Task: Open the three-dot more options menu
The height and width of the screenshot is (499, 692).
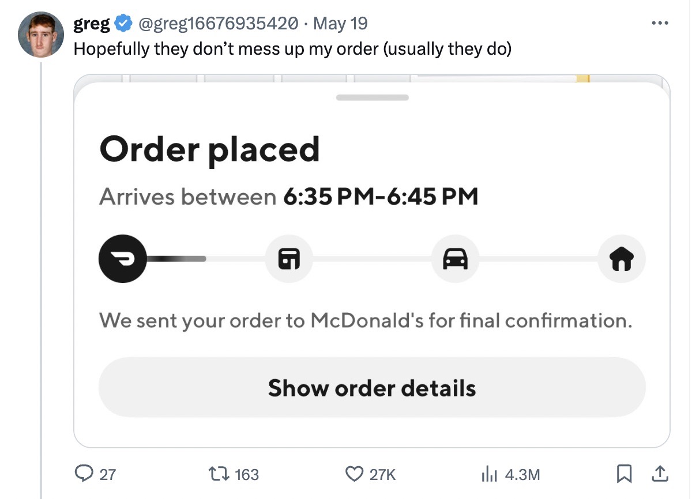Action: [x=660, y=22]
